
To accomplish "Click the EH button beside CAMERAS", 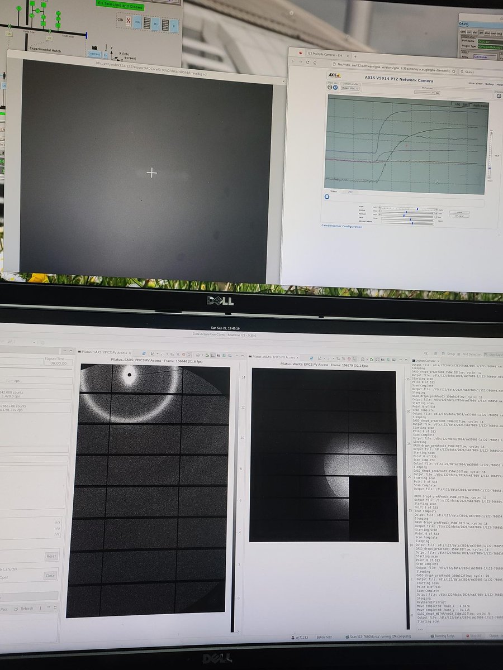I will click(106, 55).
